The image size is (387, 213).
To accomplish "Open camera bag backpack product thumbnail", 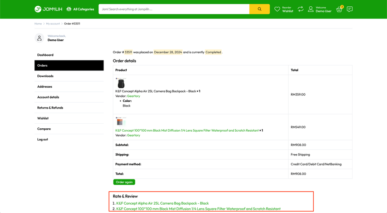I will [121, 83].
